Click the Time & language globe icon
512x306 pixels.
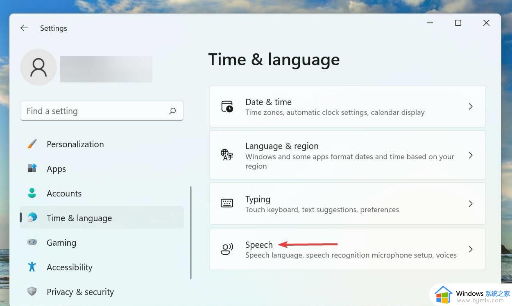32,218
